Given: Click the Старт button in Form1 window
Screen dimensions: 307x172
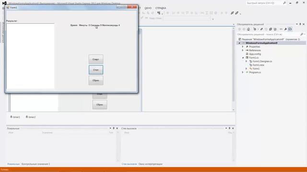Looking at the screenshot, I should tap(96, 59).
